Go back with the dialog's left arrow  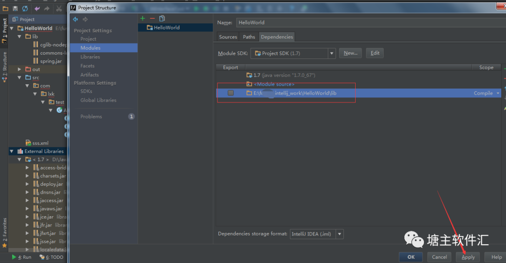coord(75,19)
